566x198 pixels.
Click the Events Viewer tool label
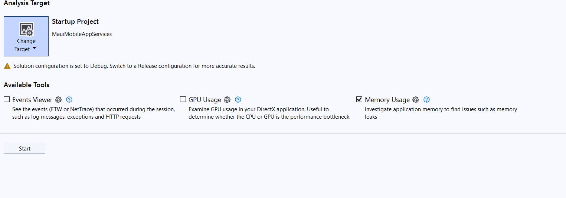pyautogui.click(x=32, y=100)
